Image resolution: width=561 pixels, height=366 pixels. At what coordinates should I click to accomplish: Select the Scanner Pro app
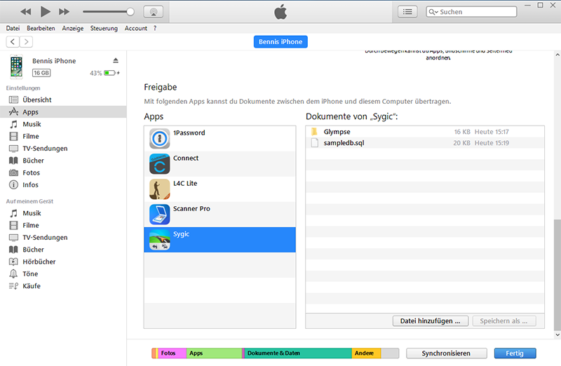[191, 209]
